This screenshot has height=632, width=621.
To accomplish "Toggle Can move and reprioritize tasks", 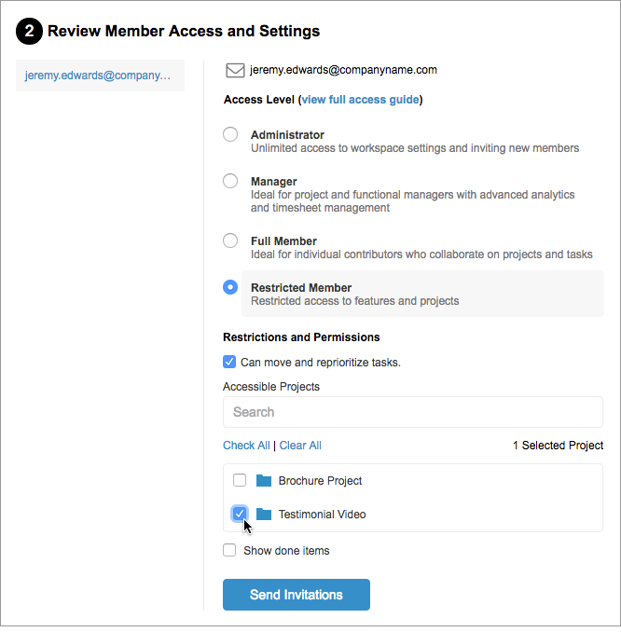I will (x=229, y=362).
